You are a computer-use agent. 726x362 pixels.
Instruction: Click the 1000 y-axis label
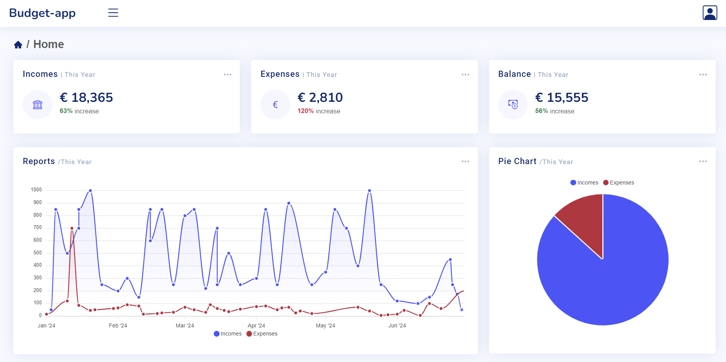point(36,190)
